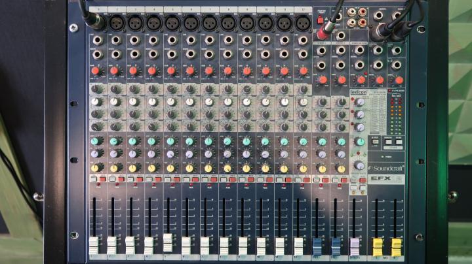Adjust the teal aux knob on channel 2
Viewport: 472px width, 264px height.
click(x=114, y=141)
